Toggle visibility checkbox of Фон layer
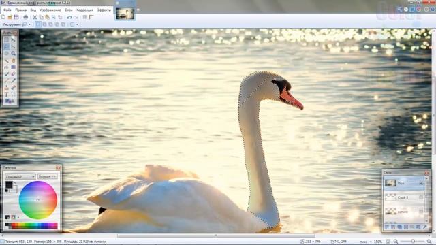Screen dimensions: 436x245 [421, 183]
